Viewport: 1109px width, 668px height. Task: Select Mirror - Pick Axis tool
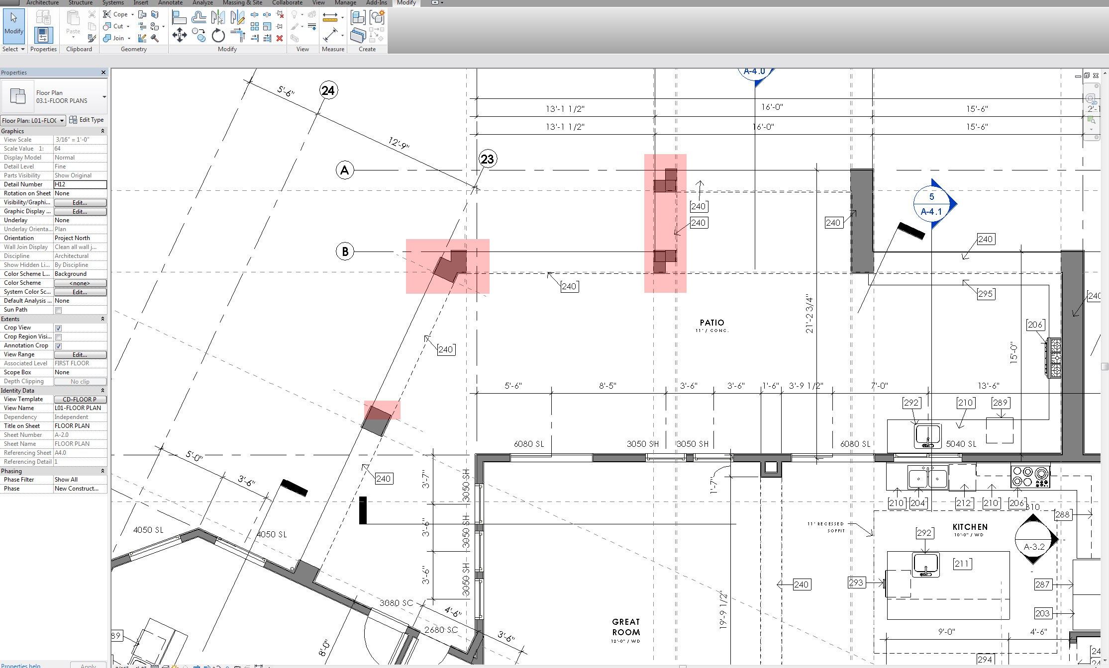click(218, 18)
